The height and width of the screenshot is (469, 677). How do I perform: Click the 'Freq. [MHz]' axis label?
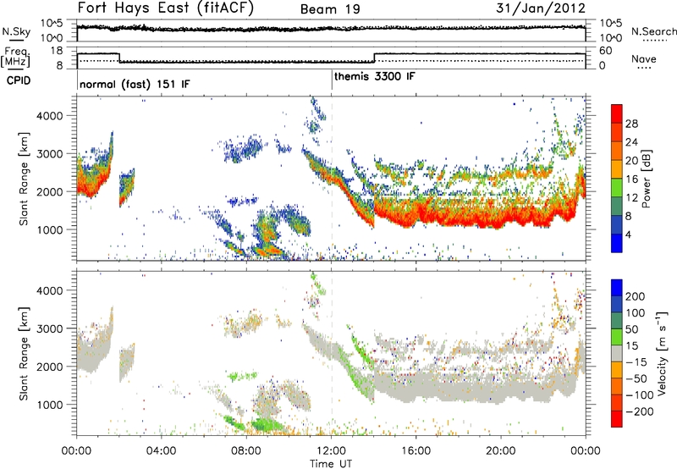pos(15,57)
